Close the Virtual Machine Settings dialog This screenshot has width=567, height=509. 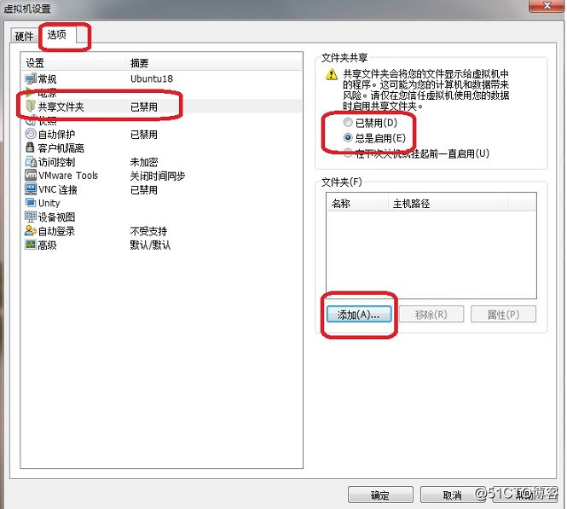(x=547, y=5)
